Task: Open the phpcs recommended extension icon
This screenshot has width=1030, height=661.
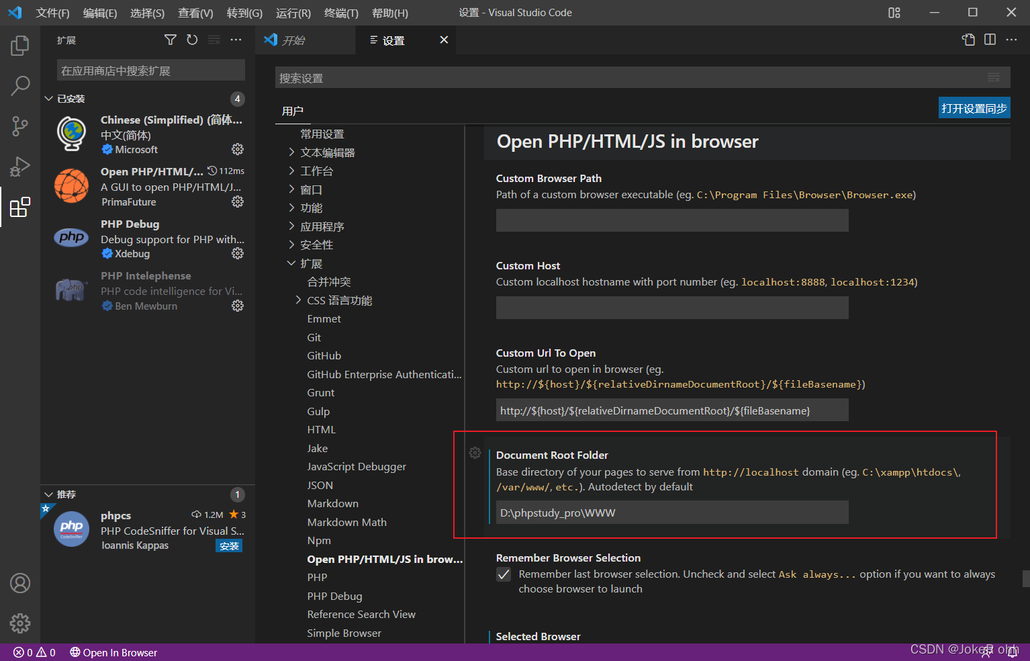Action: coord(71,529)
